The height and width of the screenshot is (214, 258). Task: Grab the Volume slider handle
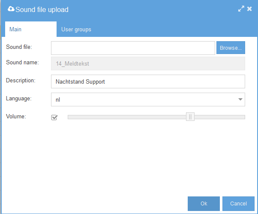190,117
